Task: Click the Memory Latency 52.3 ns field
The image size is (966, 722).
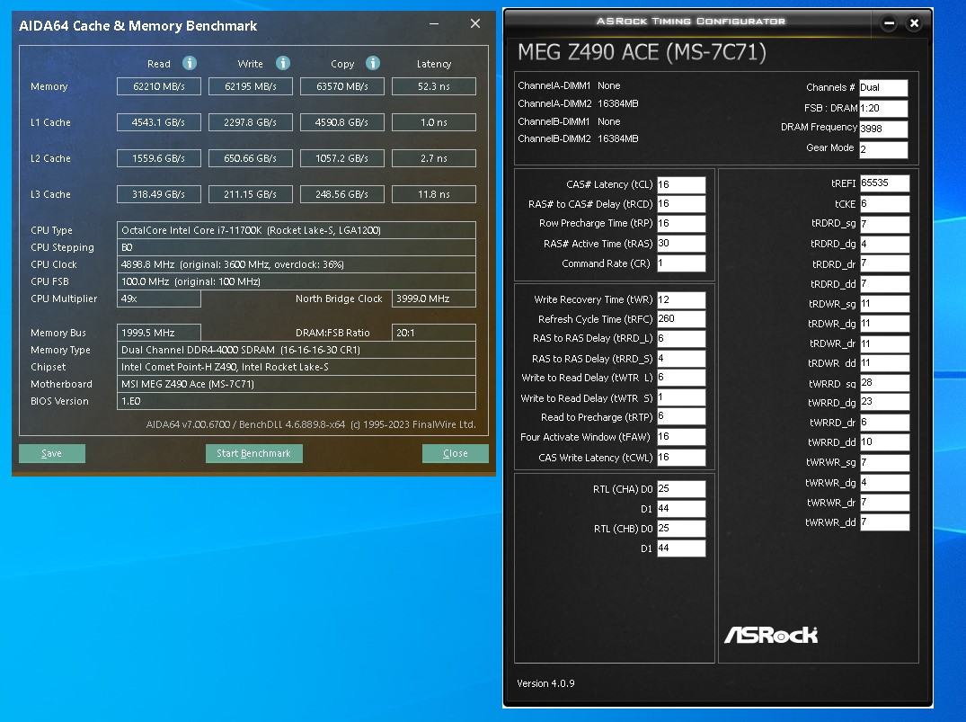Action: [434, 86]
